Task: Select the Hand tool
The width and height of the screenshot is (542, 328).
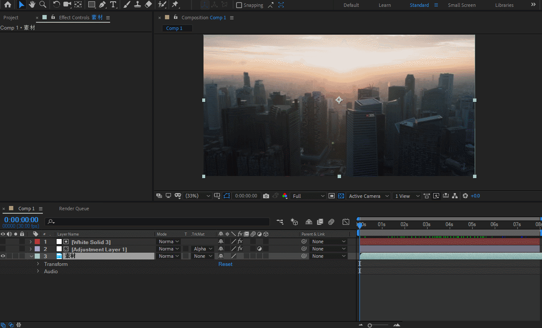Action: pos(32,5)
